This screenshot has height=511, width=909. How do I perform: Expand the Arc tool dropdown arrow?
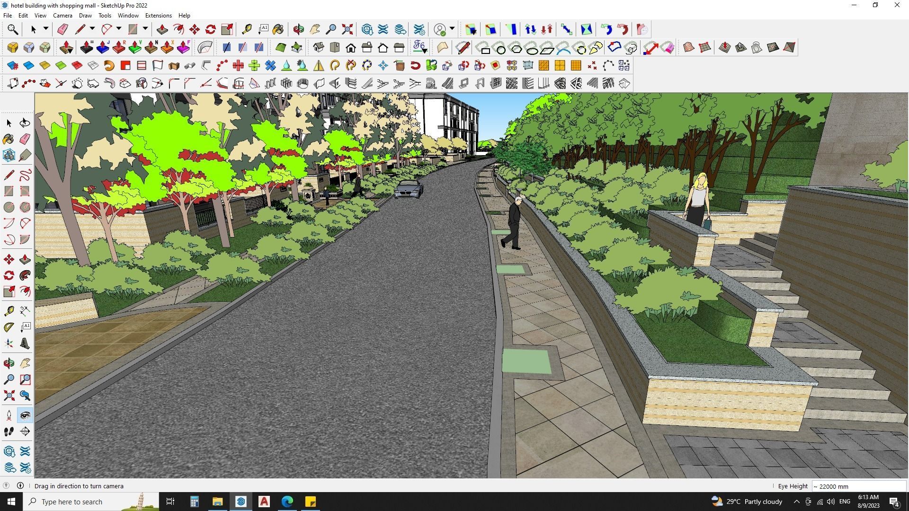click(119, 29)
